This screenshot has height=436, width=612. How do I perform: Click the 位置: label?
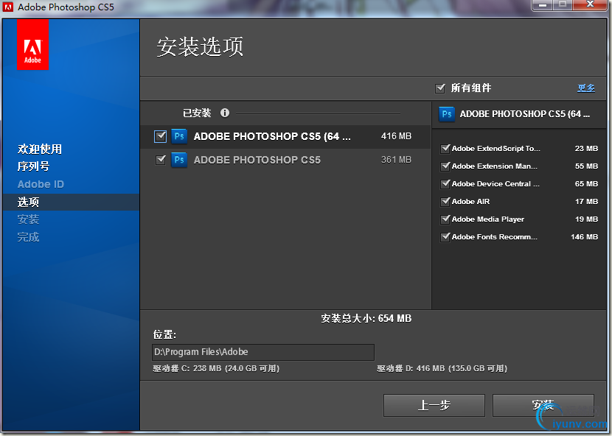click(x=164, y=334)
